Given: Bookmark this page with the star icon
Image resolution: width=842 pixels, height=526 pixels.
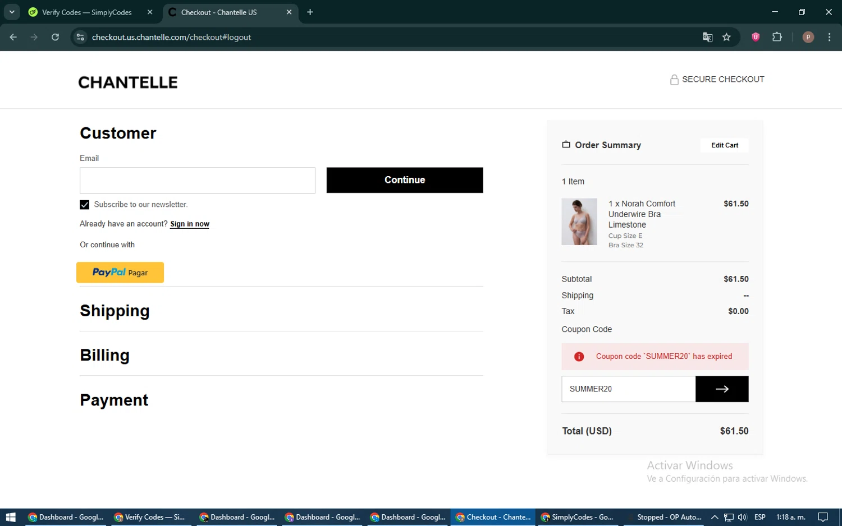Looking at the screenshot, I should coord(726,37).
